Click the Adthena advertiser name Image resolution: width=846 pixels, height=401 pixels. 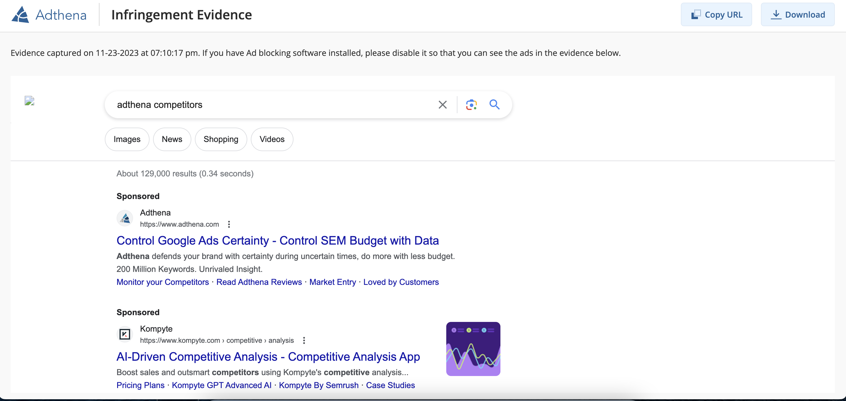(155, 213)
